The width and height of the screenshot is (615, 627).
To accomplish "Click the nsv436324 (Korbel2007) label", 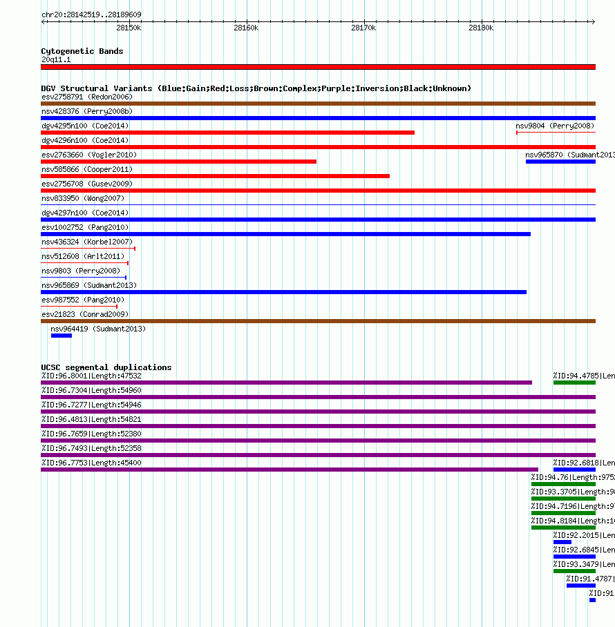I will (x=87, y=242).
